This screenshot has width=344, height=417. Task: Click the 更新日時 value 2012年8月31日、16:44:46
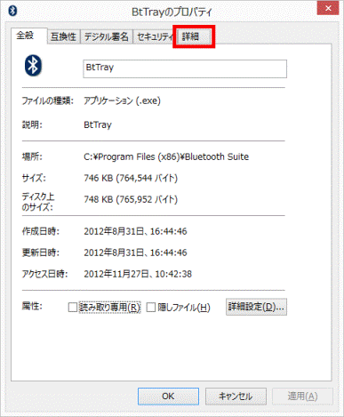click(x=135, y=253)
